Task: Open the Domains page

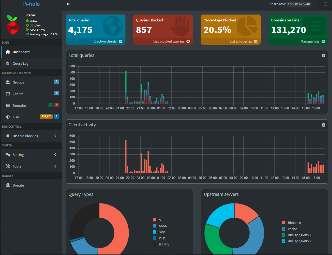Action: (31, 105)
